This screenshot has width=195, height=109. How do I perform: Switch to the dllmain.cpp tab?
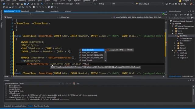40,11
